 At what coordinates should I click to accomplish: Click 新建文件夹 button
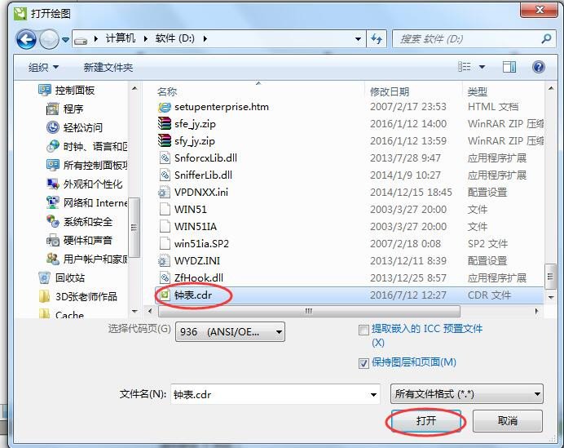tap(108, 68)
